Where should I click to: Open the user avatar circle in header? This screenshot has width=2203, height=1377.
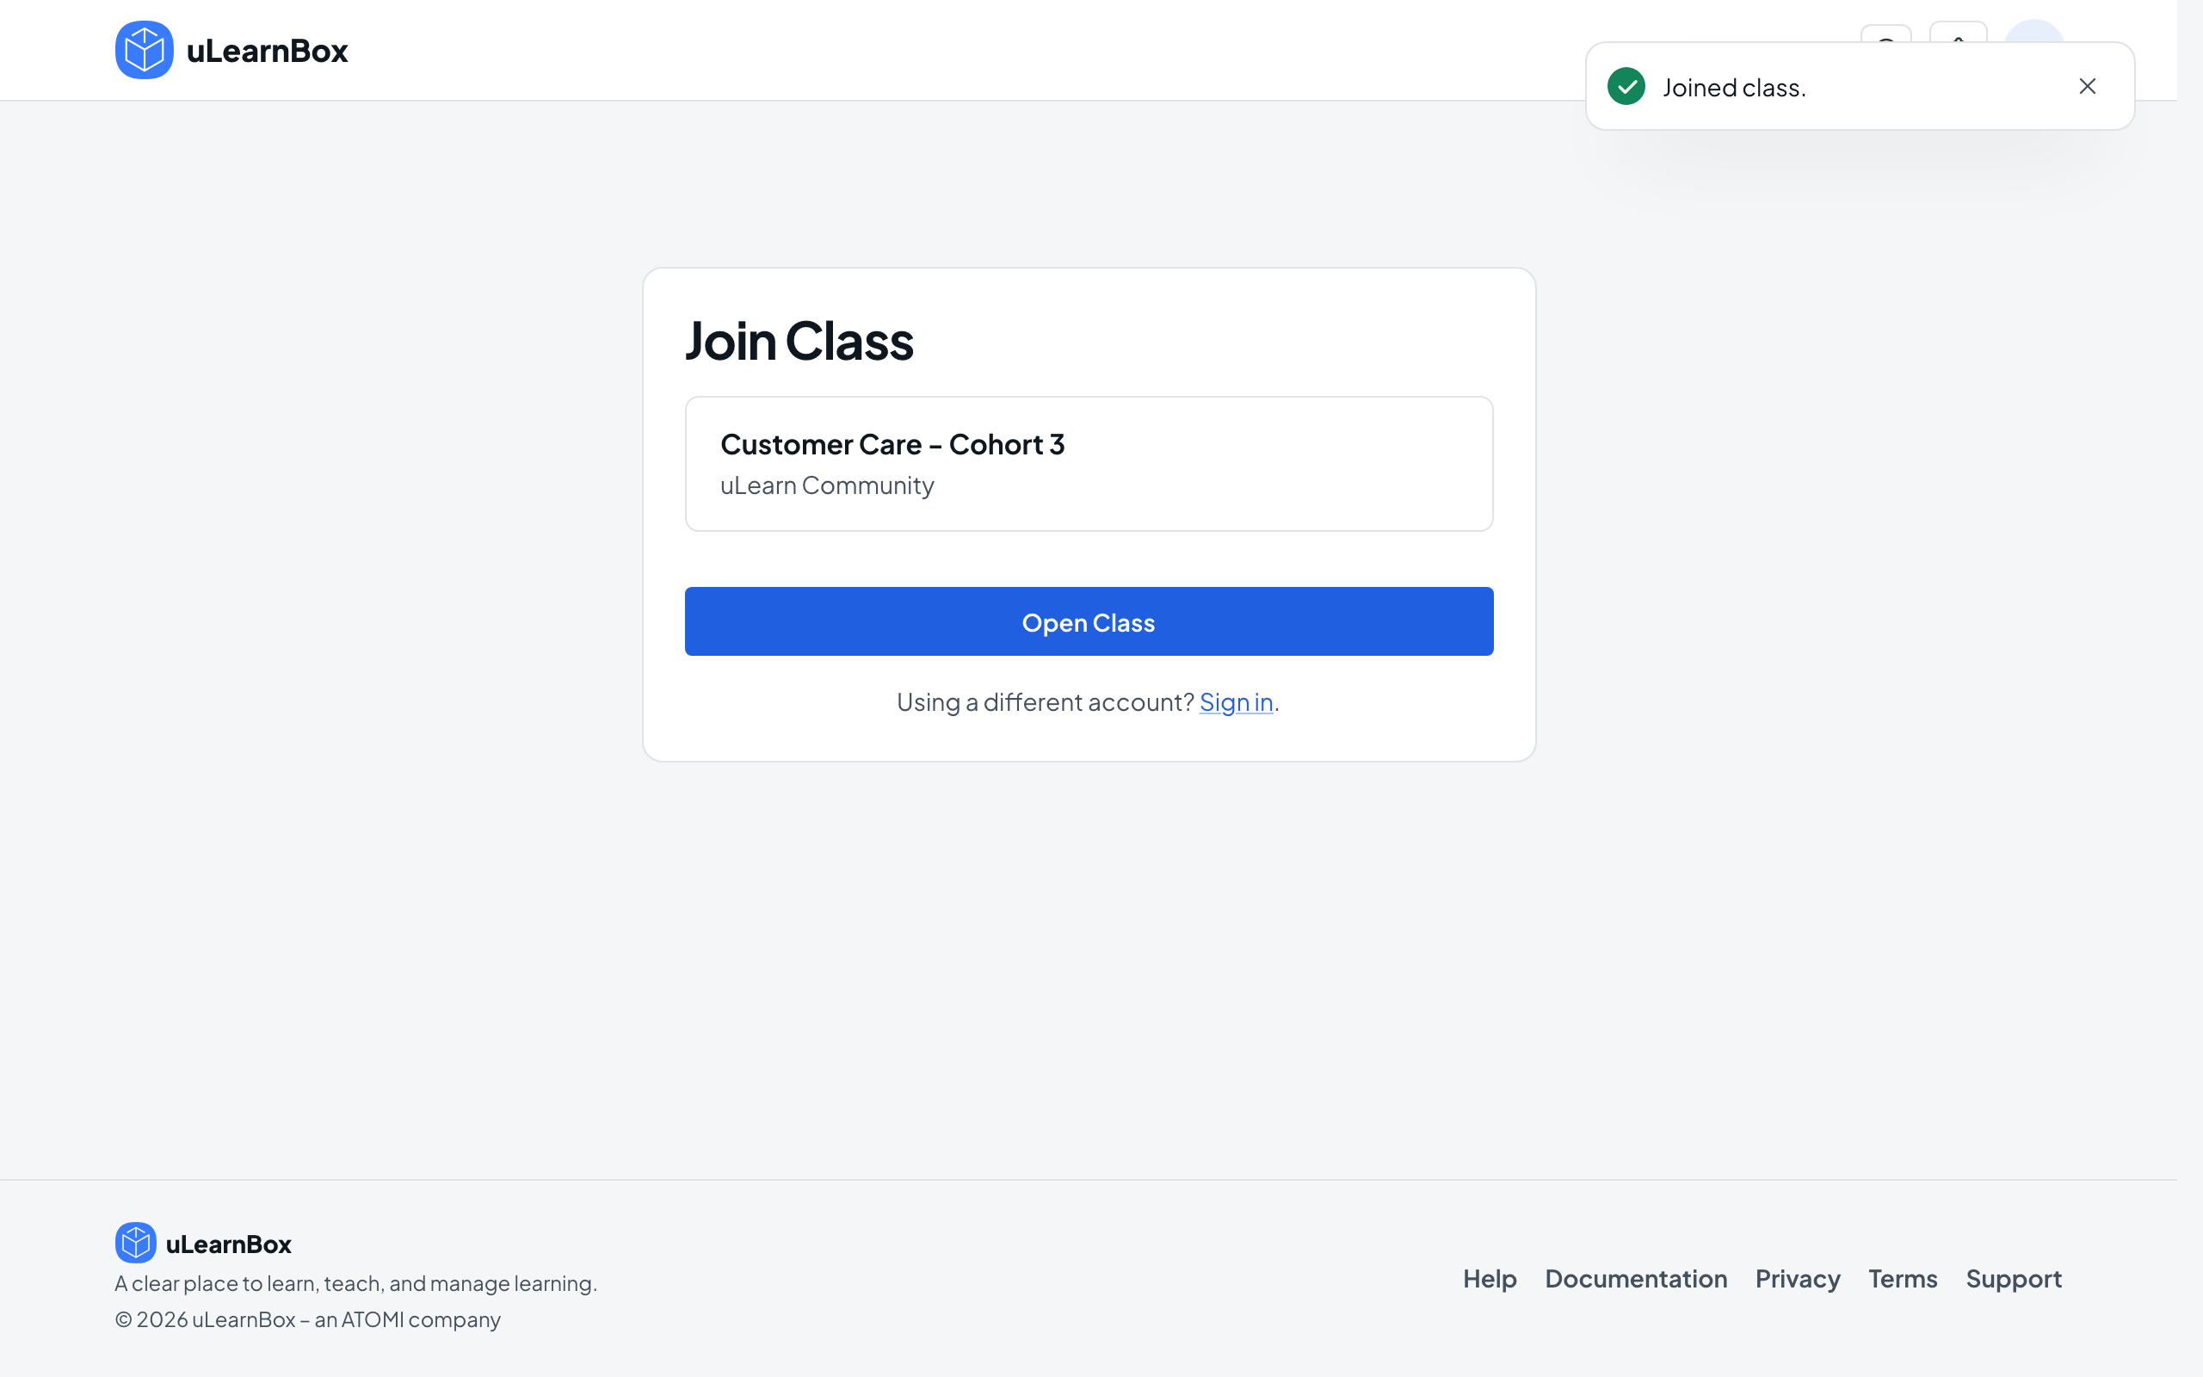2033,31
